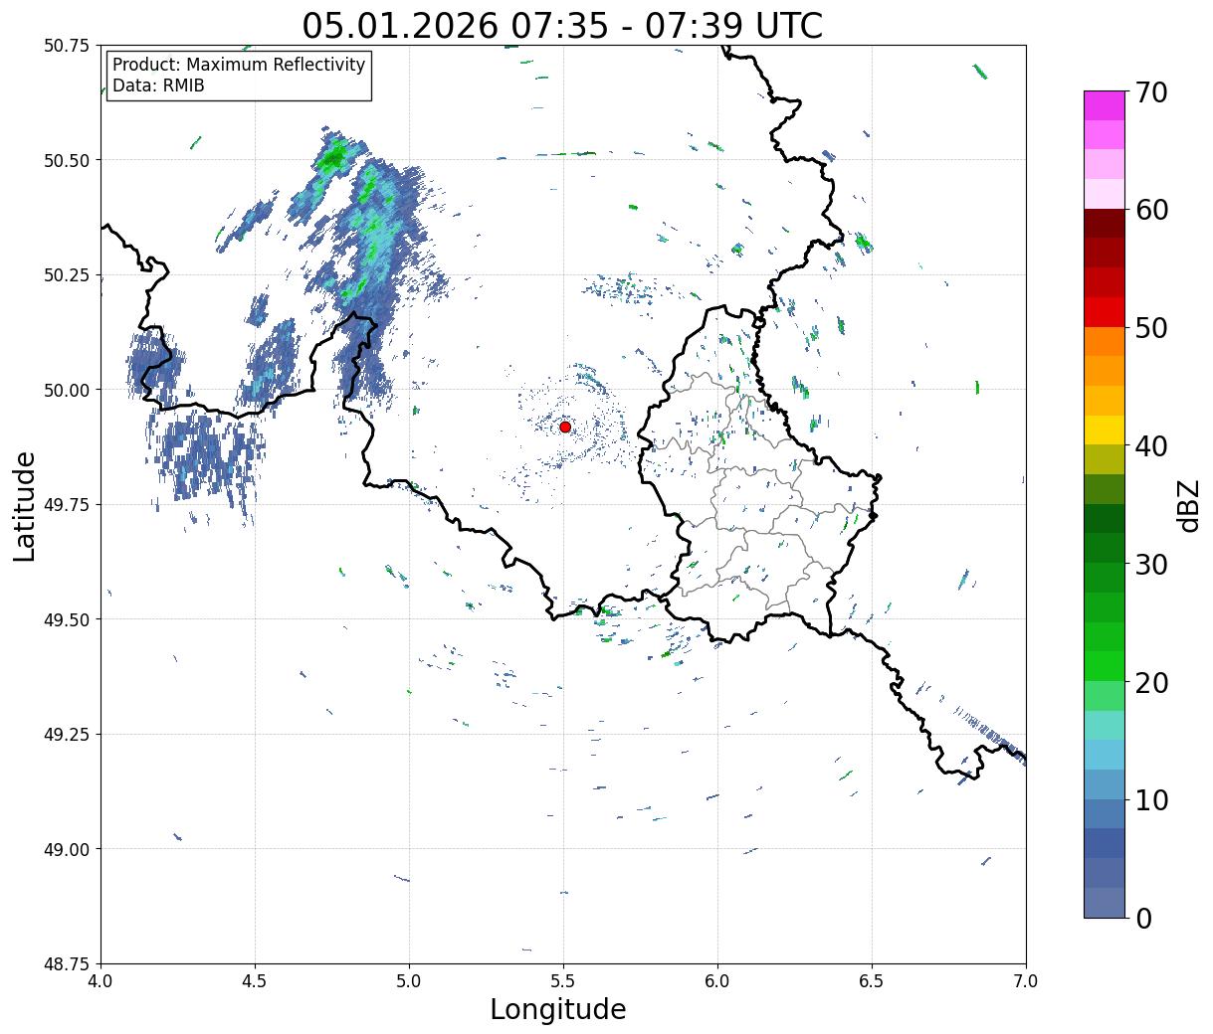Click the 60 tick on the colorbar
The image size is (1213, 1034).
pos(1150,210)
